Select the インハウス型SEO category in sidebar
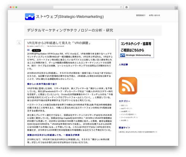 (128, 114)
